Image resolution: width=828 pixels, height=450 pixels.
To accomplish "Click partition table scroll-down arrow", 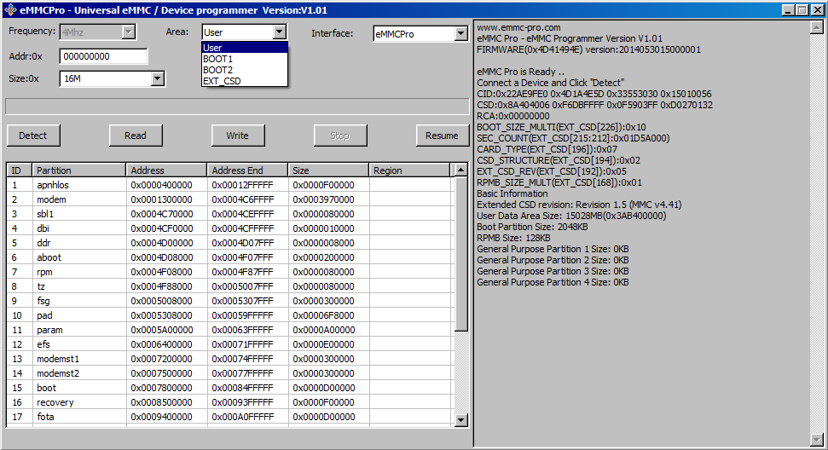I will 461,420.
